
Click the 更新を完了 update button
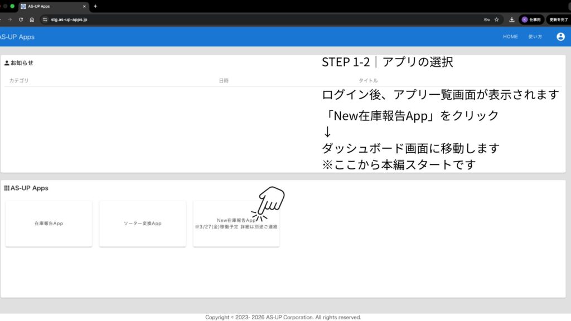(559, 20)
